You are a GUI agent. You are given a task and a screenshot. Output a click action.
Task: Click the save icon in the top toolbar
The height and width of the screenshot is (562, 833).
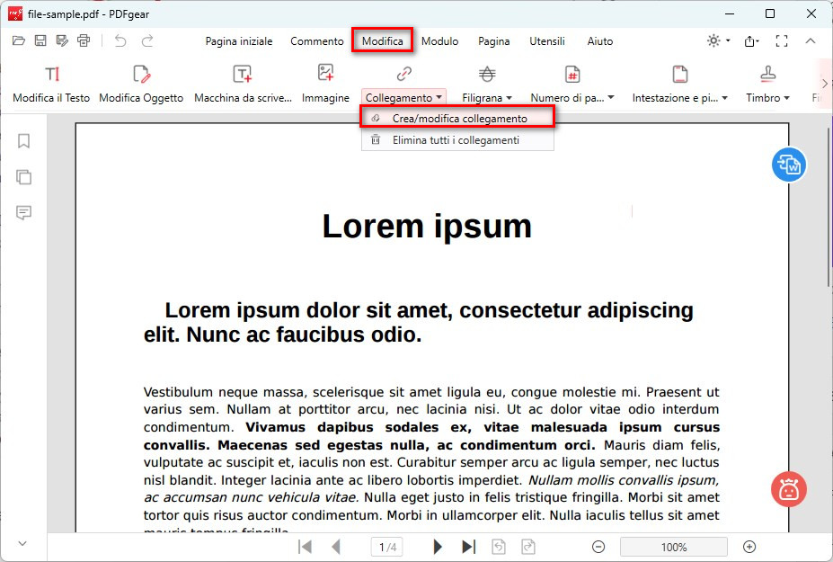click(40, 40)
